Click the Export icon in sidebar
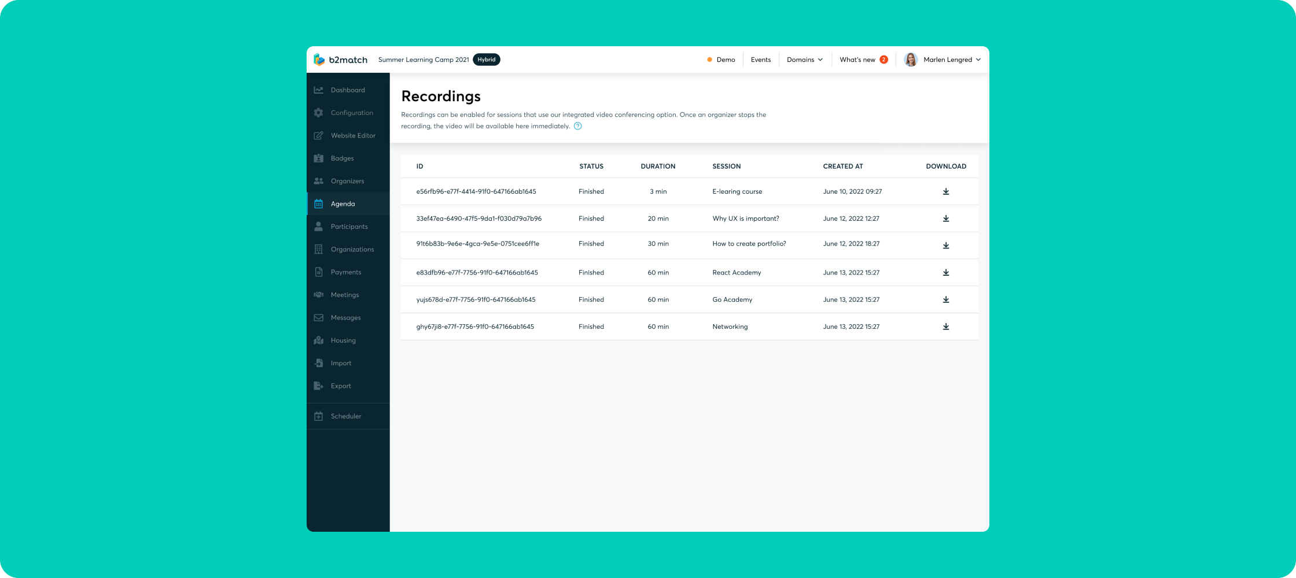 (318, 386)
